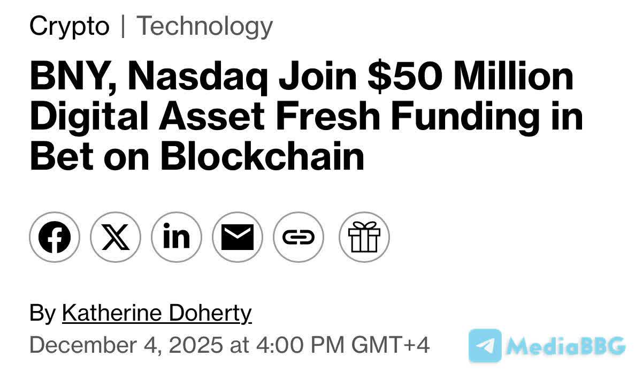635x379 pixels.
Task: Click the gift article icon
Action: (x=364, y=237)
